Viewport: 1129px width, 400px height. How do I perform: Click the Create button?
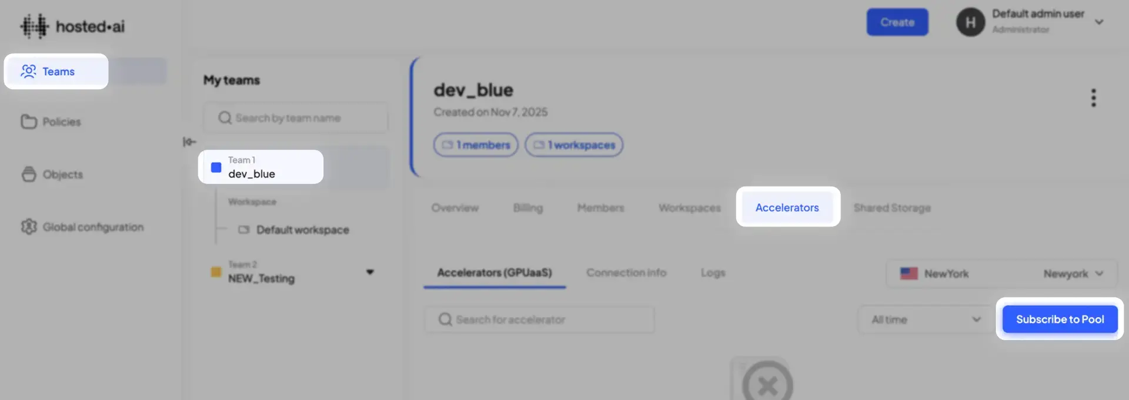point(897,22)
